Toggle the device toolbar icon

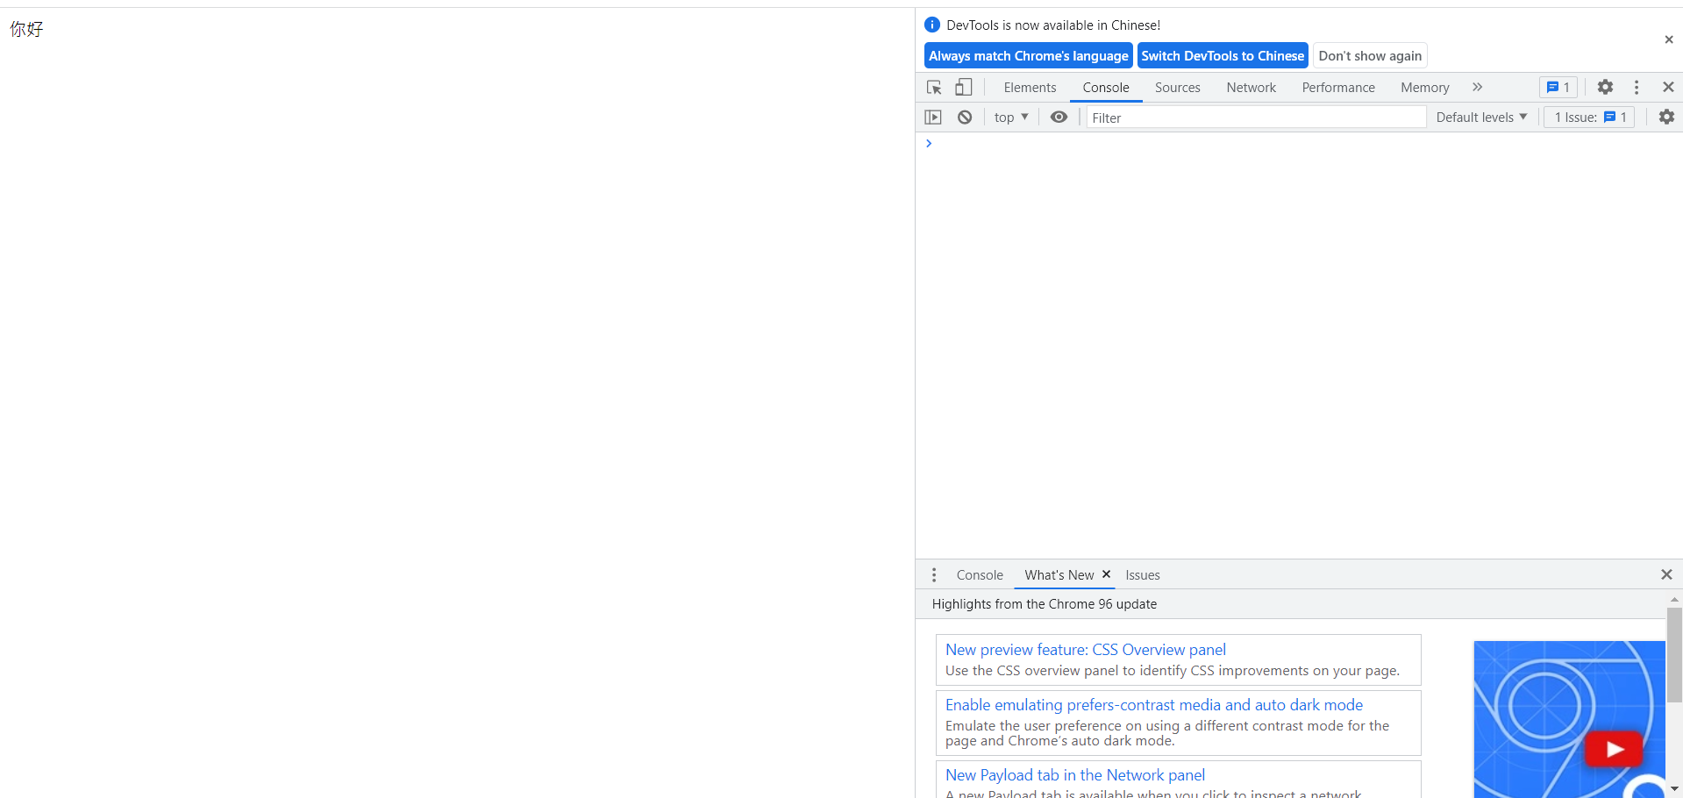[964, 88]
